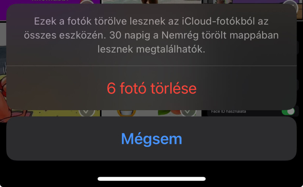
Task: Open the top middle photo thumbnail
Action: click(151, 2)
